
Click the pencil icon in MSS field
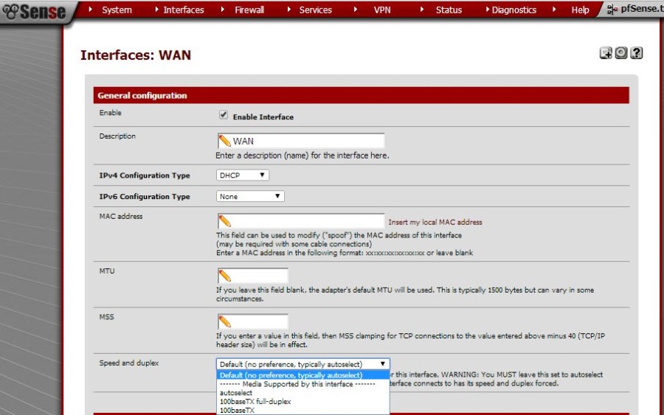click(x=225, y=321)
